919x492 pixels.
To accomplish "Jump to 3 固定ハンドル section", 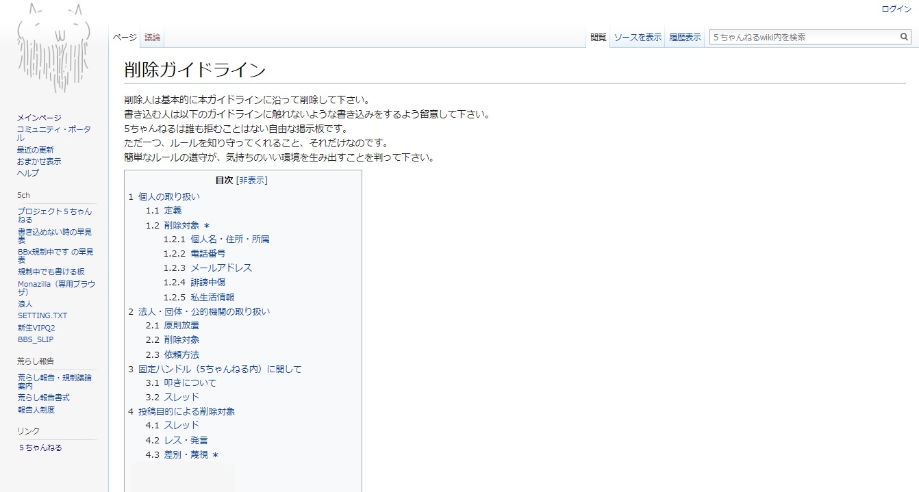I will pyautogui.click(x=215, y=370).
